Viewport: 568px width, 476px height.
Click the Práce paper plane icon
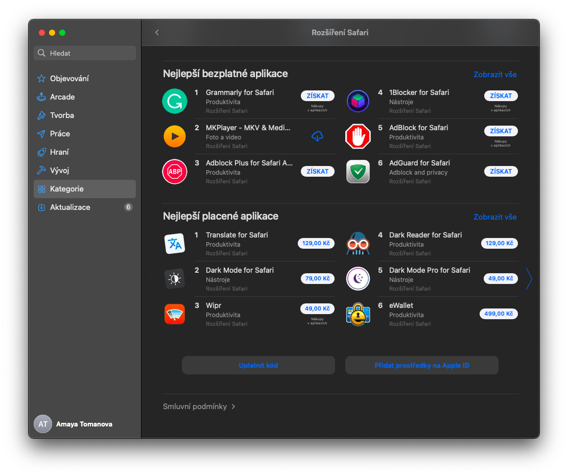(x=41, y=134)
